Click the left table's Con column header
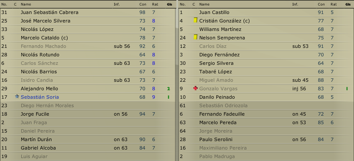Viewport: 354px width, 161px height. pos(143,4)
